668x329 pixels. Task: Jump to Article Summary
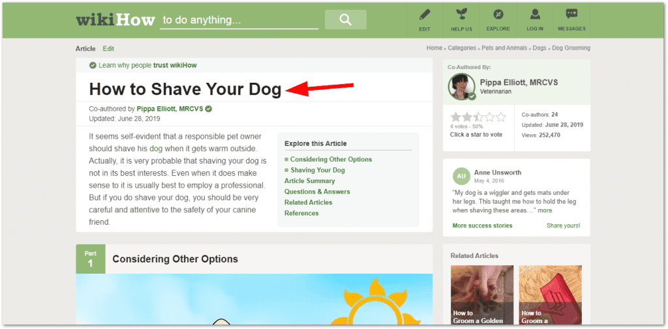coord(310,181)
